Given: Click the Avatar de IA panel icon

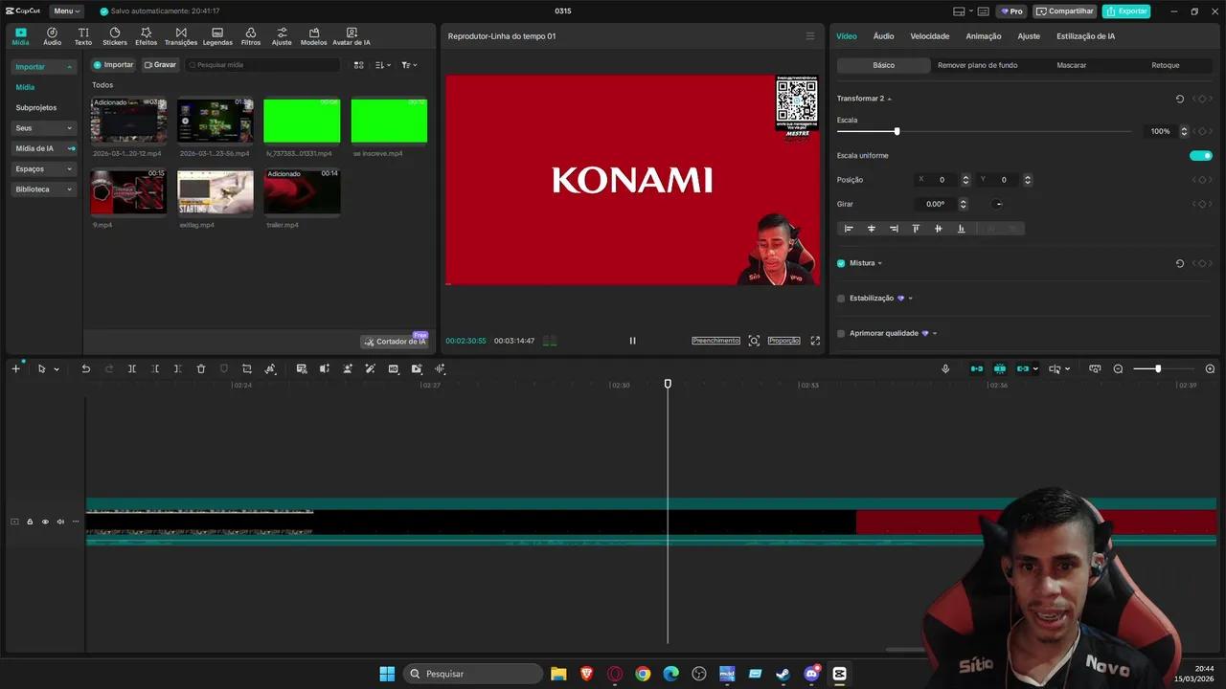Looking at the screenshot, I should click(352, 36).
